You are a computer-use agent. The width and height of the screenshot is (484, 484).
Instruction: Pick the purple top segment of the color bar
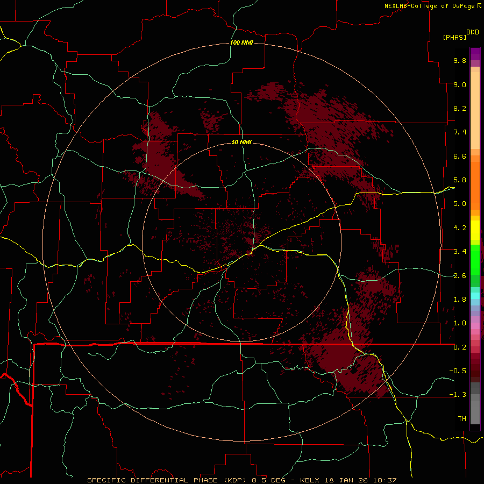point(475,53)
